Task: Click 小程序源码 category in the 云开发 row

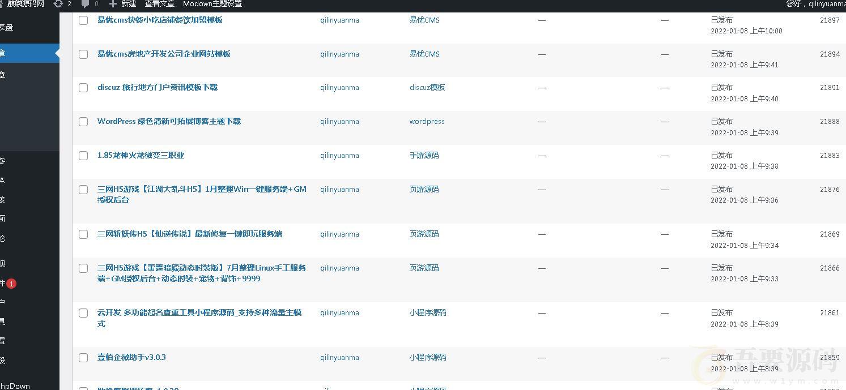Action: click(x=428, y=312)
